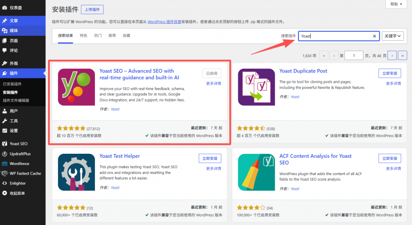
Task: Click the UpdraftPlus sidebar icon
Action: pos(4,154)
